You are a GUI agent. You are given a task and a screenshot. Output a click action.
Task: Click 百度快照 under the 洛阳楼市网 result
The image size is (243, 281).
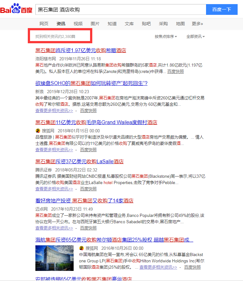(175, 72)
